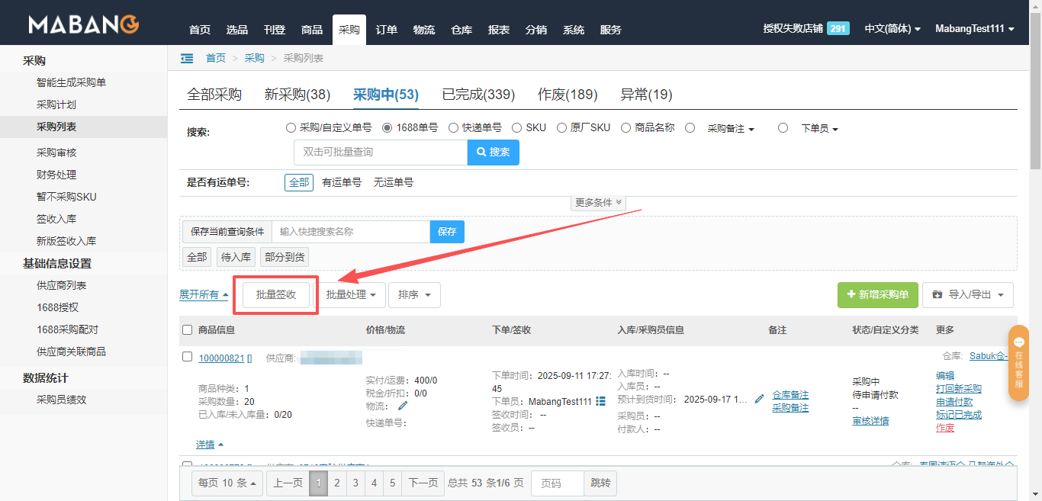Expand the 导入/导出 dropdown

[967, 294]
